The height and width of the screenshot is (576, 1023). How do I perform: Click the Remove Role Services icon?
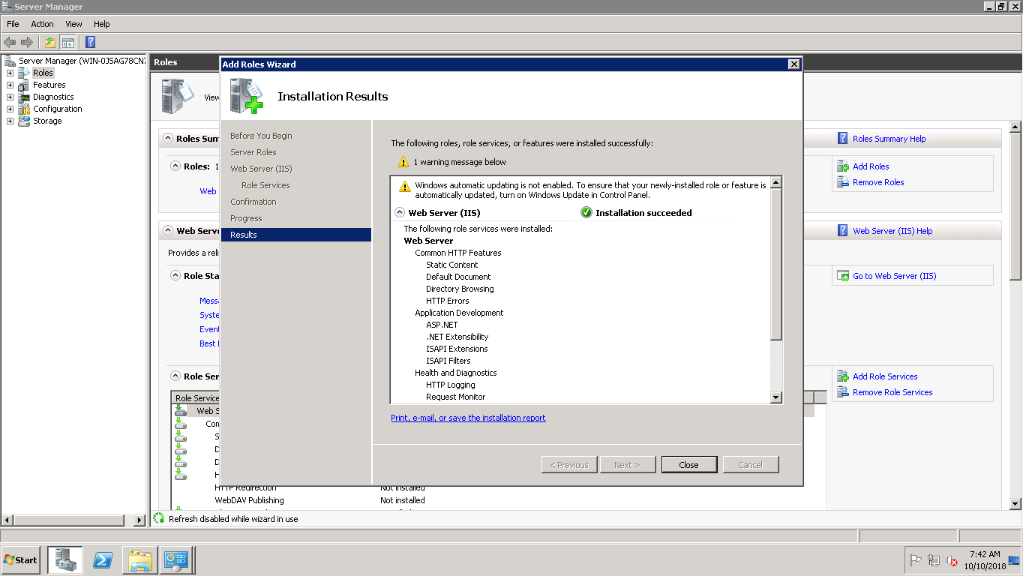coord(843,392)
